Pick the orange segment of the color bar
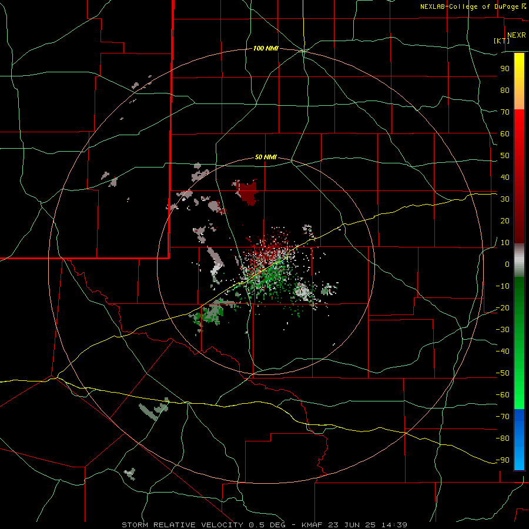Viewport: 529px width, 529px height. pos(519,96)
